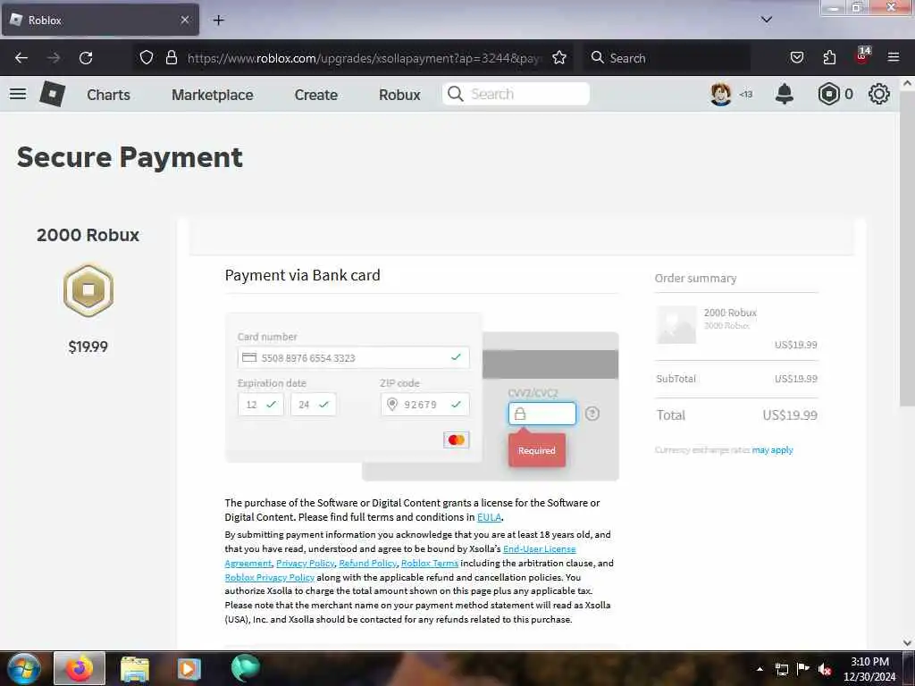Click the browser forward arrow
915x686 pixels.
point(54,58)
